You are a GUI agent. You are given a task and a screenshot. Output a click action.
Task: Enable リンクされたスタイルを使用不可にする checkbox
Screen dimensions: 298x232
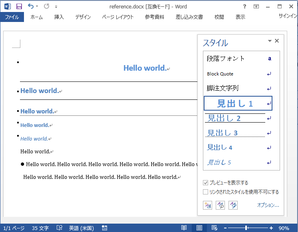click(x=205, y=192)
